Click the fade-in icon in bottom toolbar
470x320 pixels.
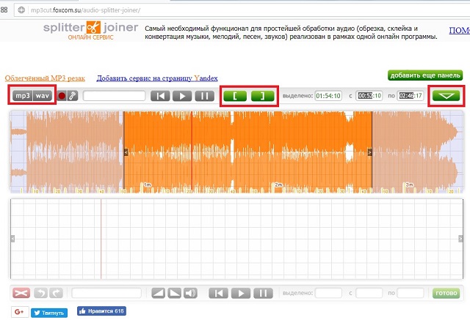click(158, 293)
